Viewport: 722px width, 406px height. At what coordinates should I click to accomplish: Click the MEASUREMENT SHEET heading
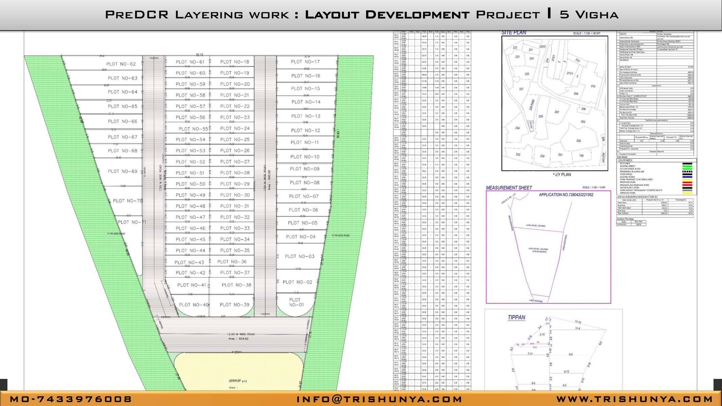(509, 188)
